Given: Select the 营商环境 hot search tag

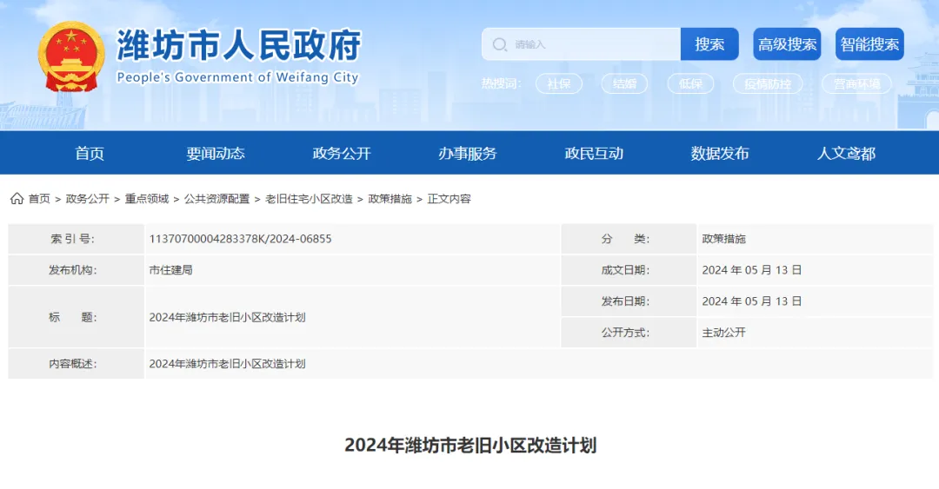Looking at the screenshot, I should tap(856, 83).
